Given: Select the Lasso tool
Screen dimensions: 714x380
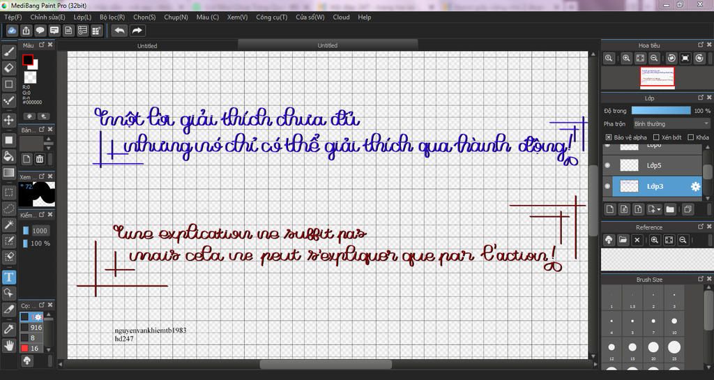Looking at the screenshot, I should tap(8, 208).
